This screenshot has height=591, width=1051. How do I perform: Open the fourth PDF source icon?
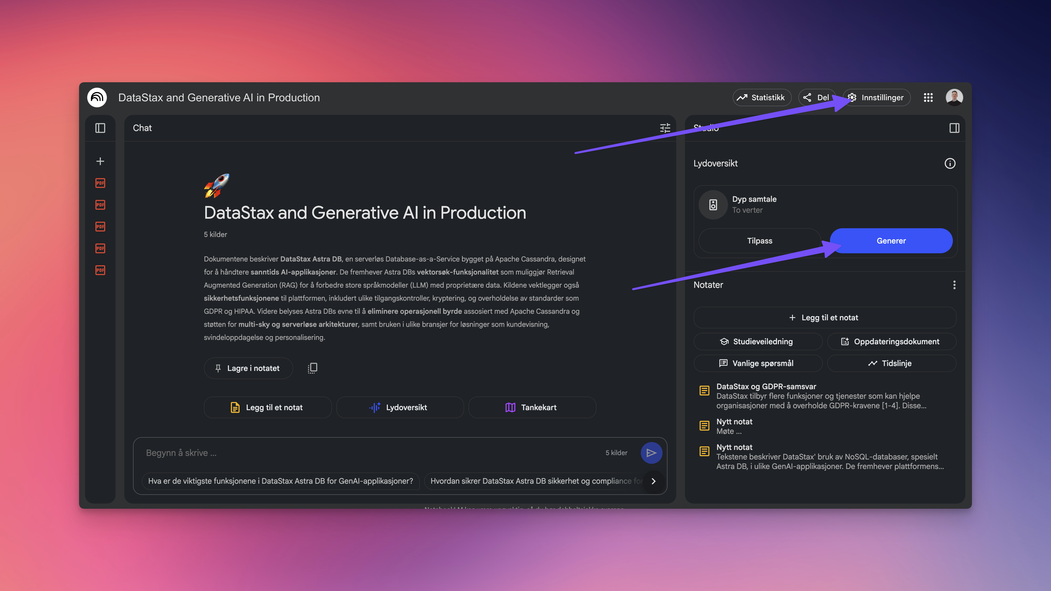100,248
